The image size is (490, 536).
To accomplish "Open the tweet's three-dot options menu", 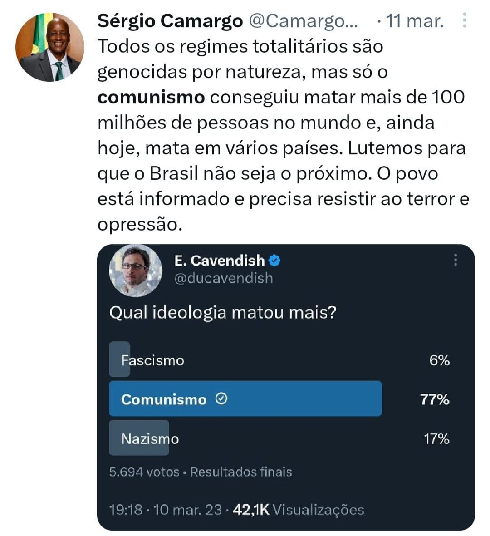I will (x=465, y=20).
